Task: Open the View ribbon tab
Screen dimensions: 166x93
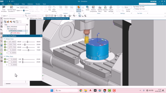Action: pyautogui.click(x=23, y=4)
